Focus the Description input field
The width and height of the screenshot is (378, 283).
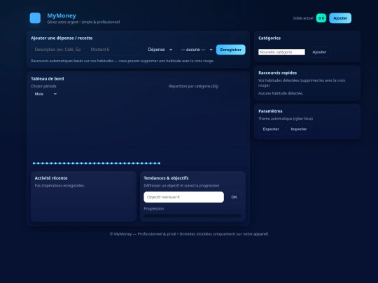[x=57, y=50]
